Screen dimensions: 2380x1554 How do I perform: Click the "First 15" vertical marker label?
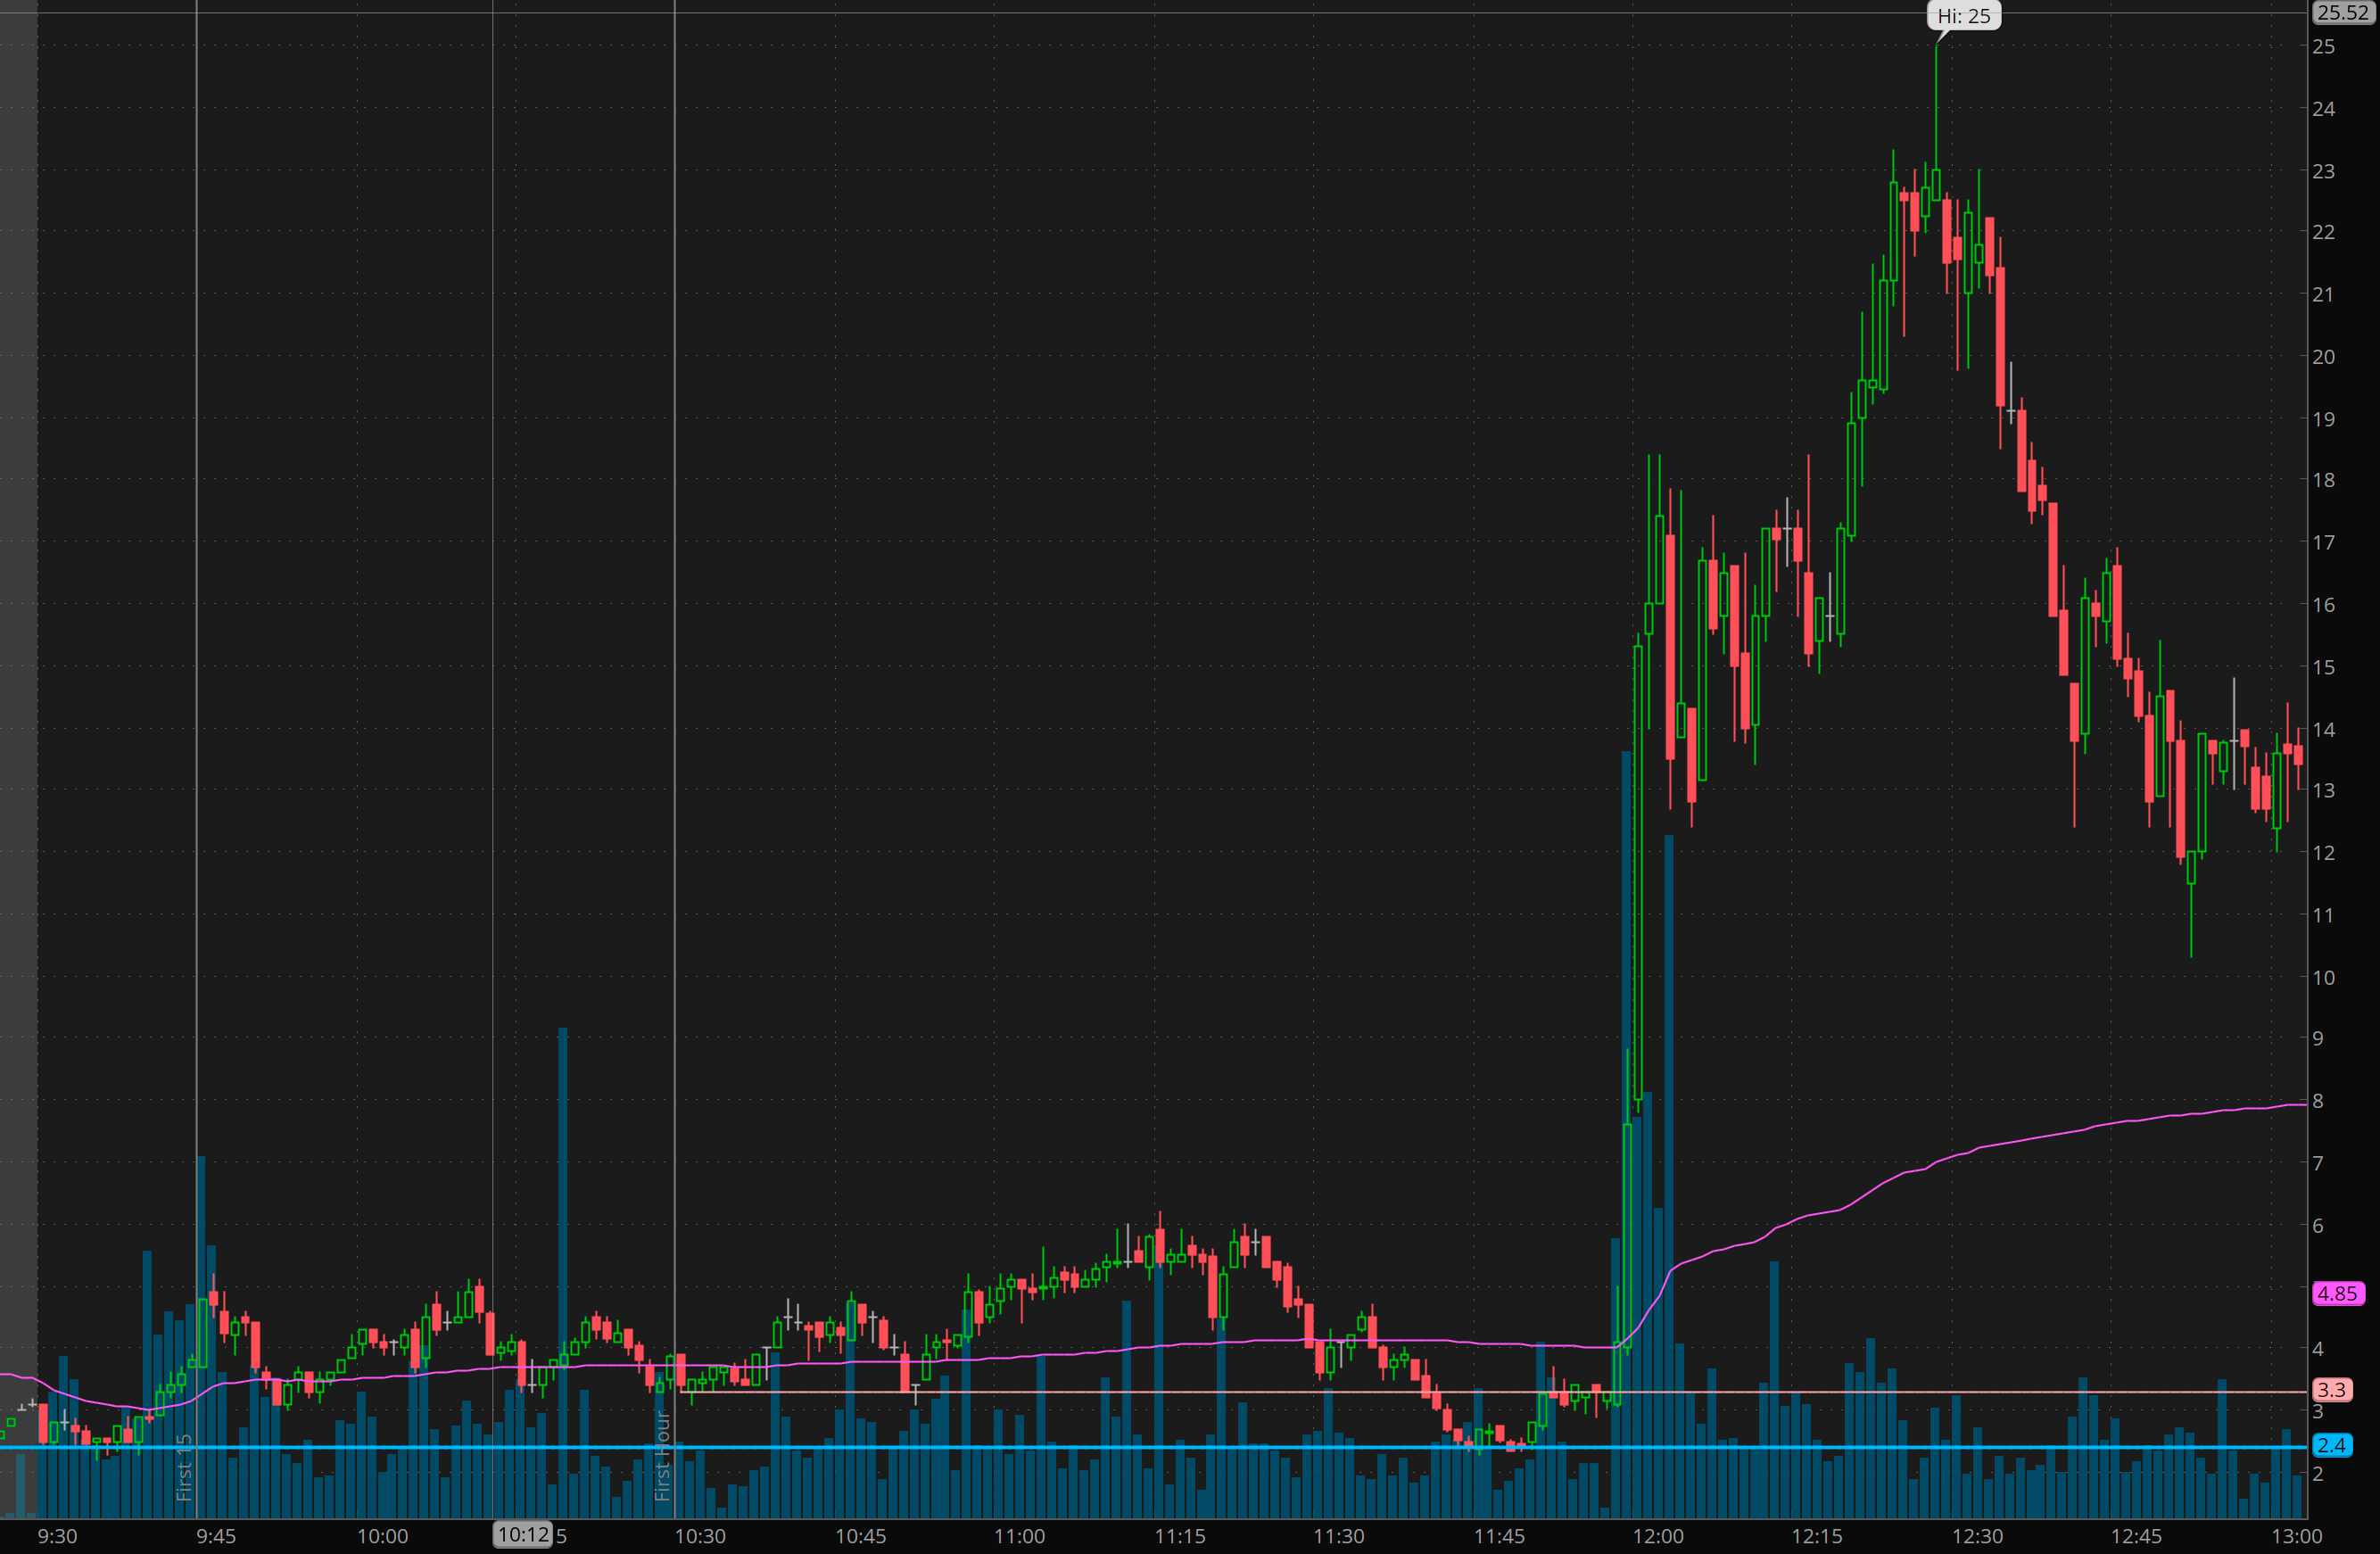pyautogui.click(x=184, y=1467)
